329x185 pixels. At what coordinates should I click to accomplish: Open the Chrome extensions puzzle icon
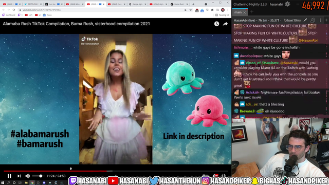click(212, 10)
